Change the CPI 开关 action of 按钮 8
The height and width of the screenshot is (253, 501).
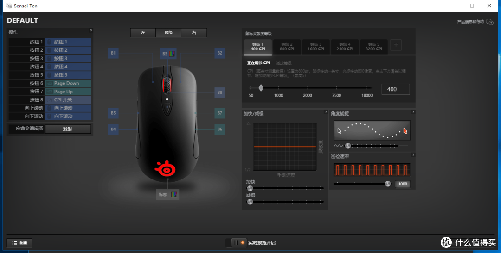pos(68,100)
